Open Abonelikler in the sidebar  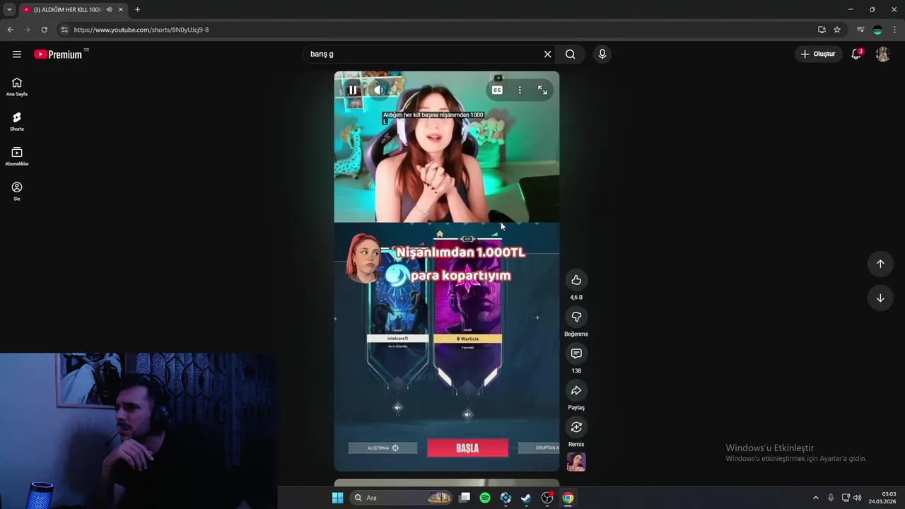point(17,156)
